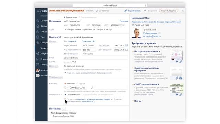Print the Заявление на изготовление сертификата
This screenshot has width=220, height=124.
pos(181,78)
